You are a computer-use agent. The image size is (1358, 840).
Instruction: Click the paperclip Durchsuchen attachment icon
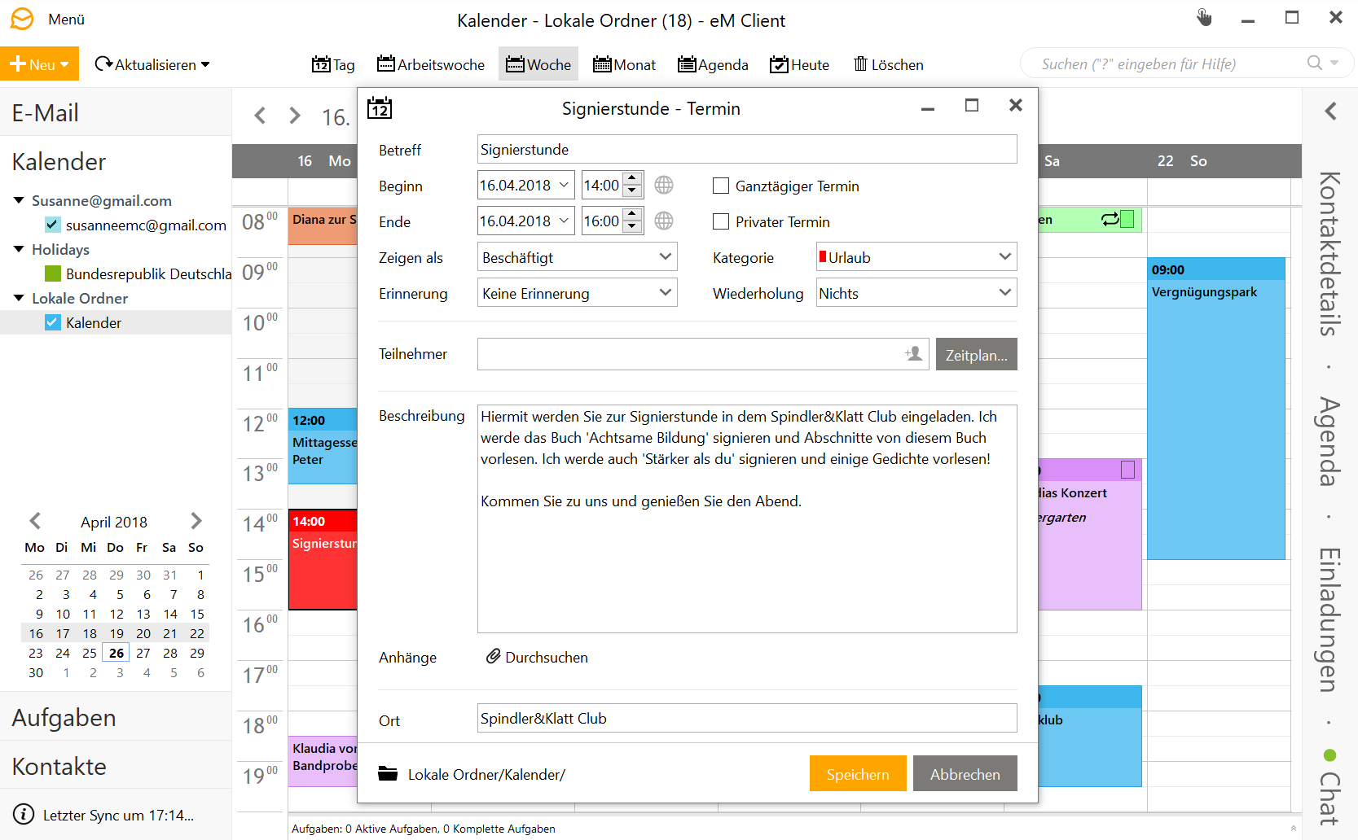coord(493,656)
